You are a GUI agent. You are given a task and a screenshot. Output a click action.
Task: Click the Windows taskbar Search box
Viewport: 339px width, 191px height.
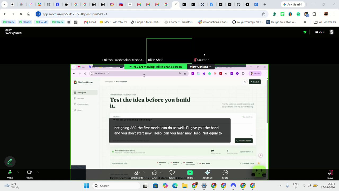coord(115,186)
